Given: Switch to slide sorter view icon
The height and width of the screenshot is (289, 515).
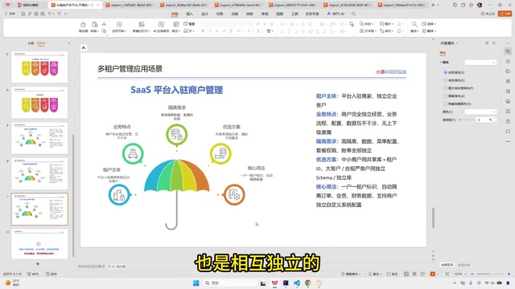Looking at the screenshot, I should point(414,274).
